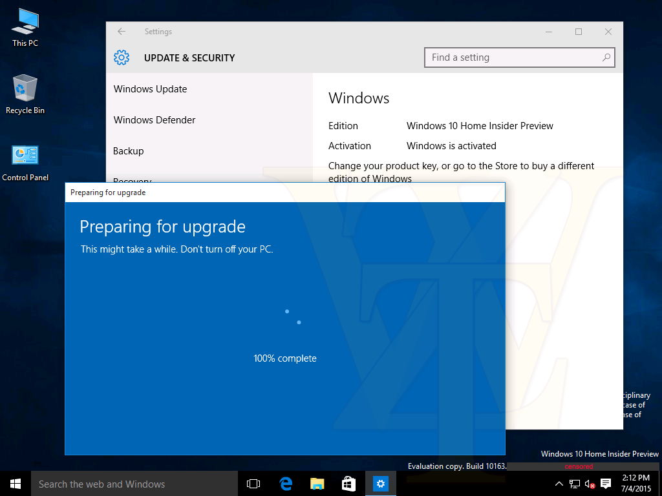Image resolution: width=662 pixels, height=496 pixels.
Task: Show hidden system tray icons
Action: coord(559,483)
